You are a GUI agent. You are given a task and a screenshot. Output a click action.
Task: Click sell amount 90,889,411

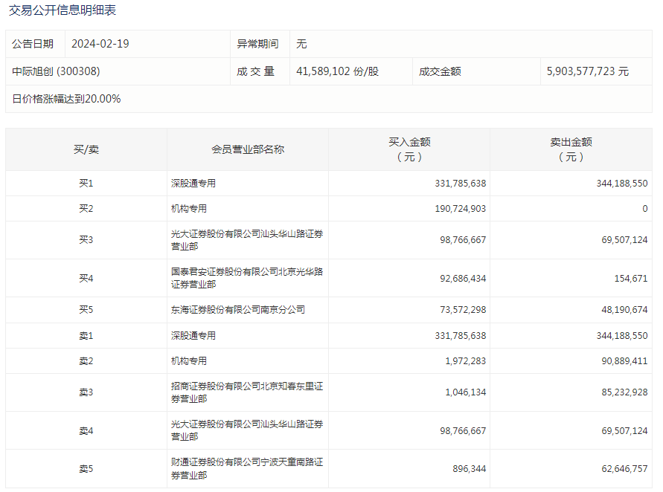tap(624, 361)
